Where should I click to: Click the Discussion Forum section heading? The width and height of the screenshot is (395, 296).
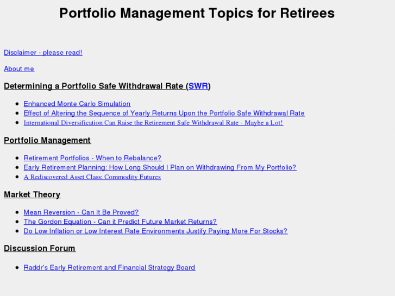coord(40,248)
